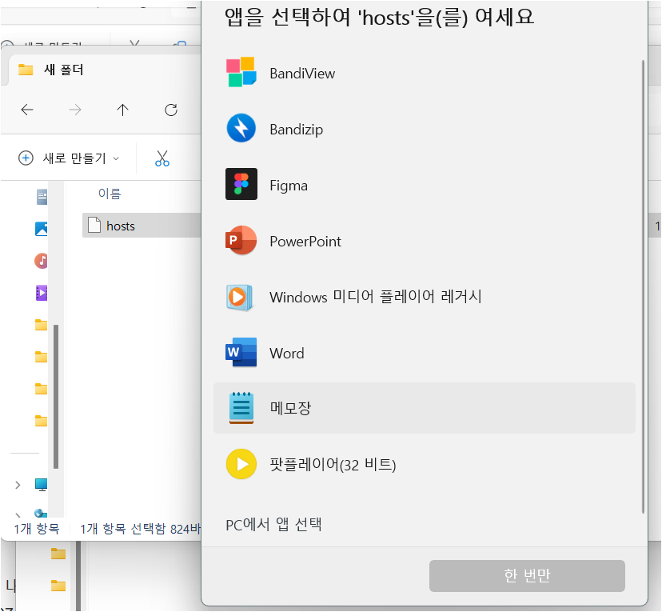Open hosts with 메모장
The width and height of the screenshot is (662, 612).
pos(425,408)
